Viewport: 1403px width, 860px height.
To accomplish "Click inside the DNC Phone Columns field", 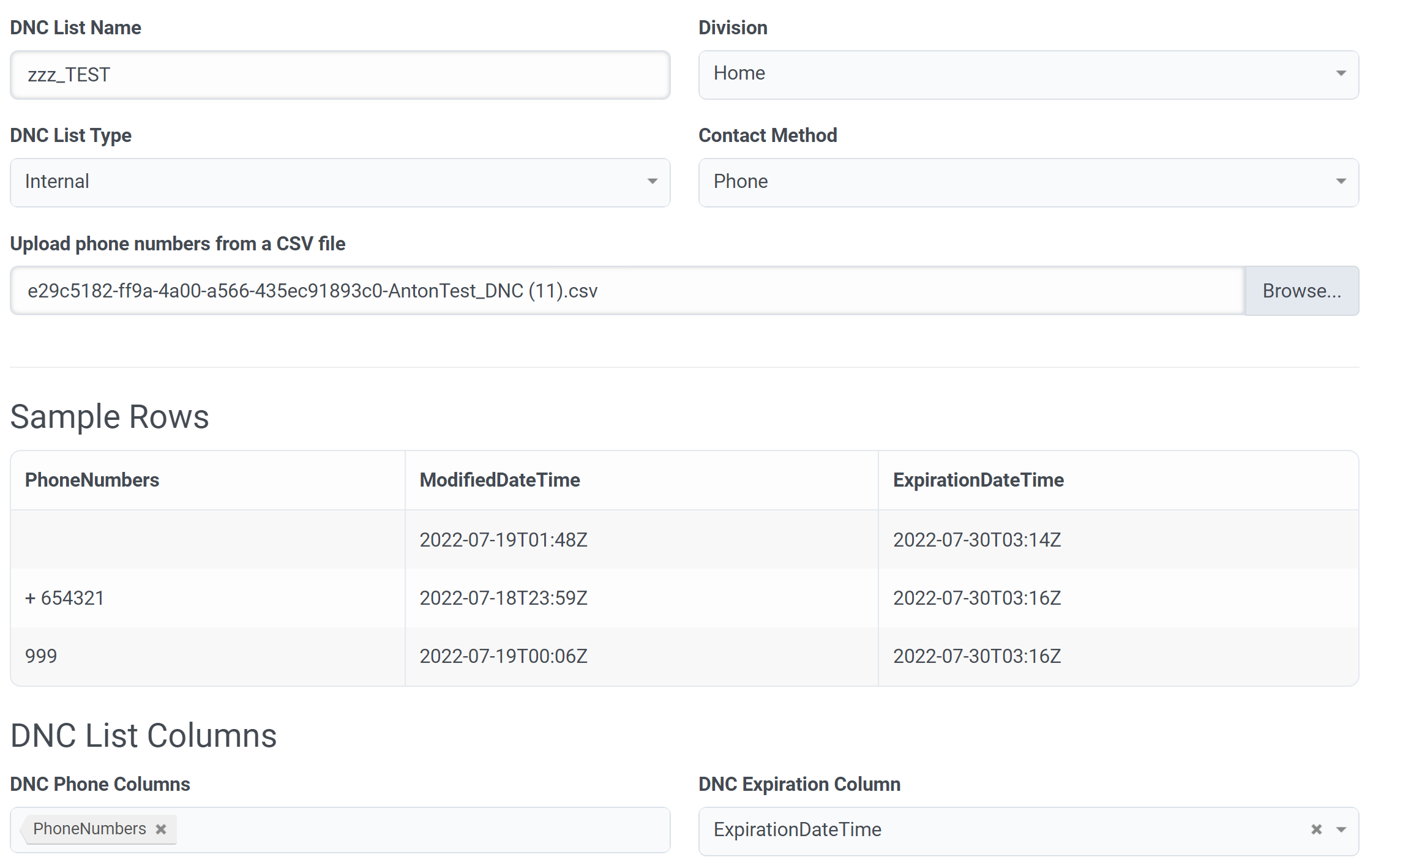I will (x=422, y=830).
